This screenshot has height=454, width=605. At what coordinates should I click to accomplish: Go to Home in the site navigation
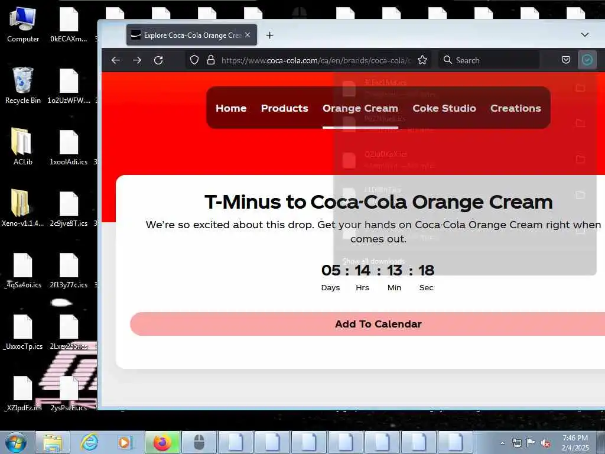231,109
